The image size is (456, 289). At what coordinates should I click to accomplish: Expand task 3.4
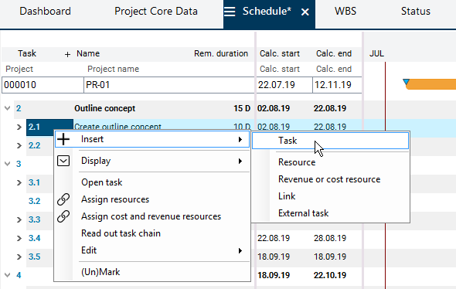coord(19,239)
